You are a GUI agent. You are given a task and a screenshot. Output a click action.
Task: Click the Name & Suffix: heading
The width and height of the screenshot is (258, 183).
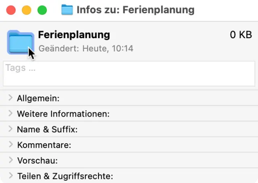[47, 130]
